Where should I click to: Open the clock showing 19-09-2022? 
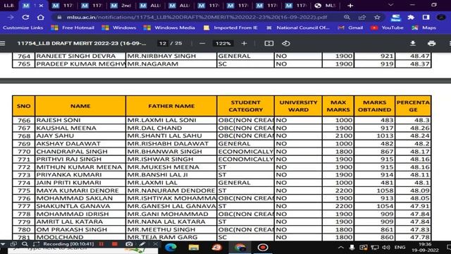pyautogui.click(x=425, y=248)
